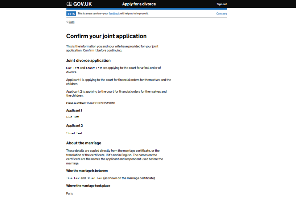296x197 pixels.
Task: Click the About the marriage heading
Action: [x=84, y=143]
